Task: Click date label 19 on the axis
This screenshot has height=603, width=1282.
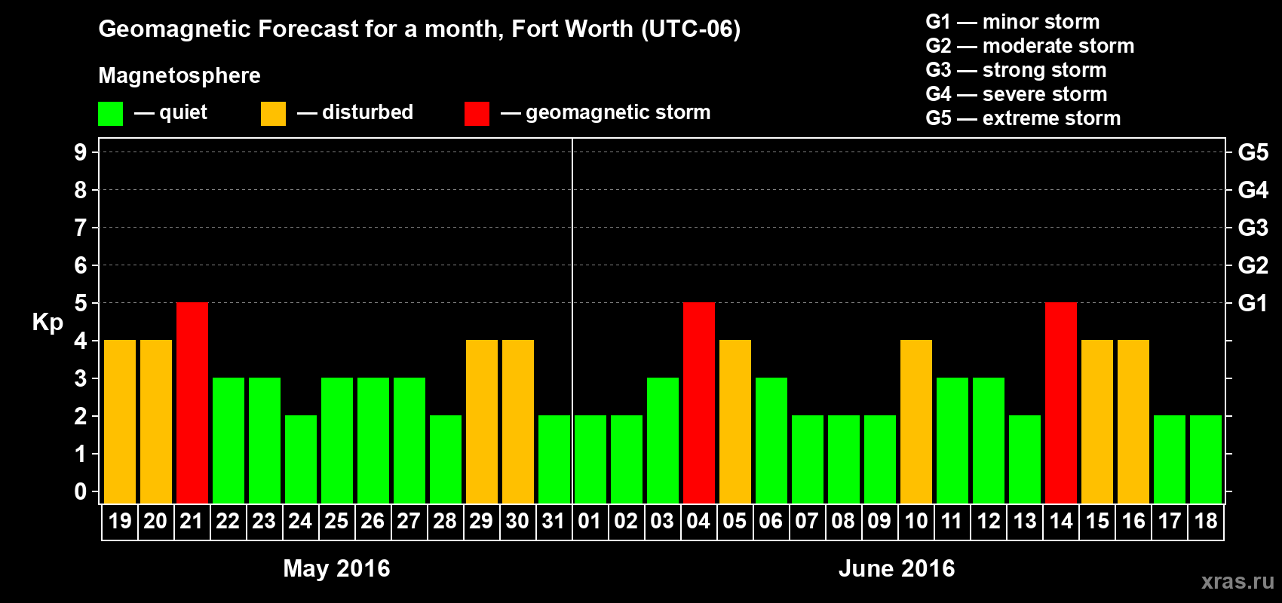Action: tap(120, 522)
